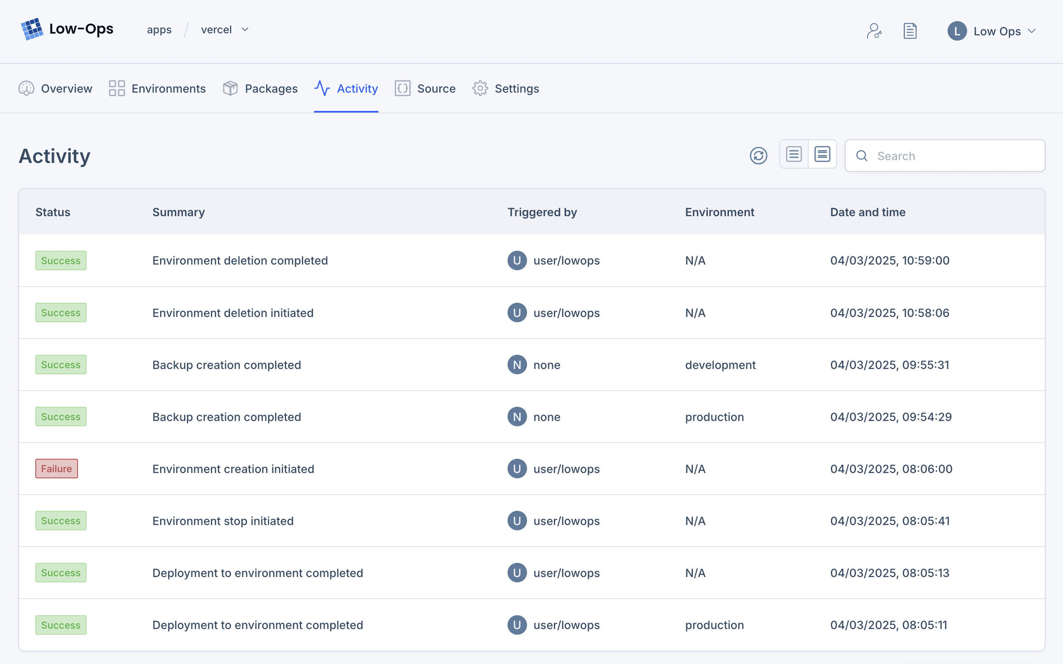Screen dimensions: 1063x664
Task: Click the Low-Ops logo
Action: click(32, 29)
